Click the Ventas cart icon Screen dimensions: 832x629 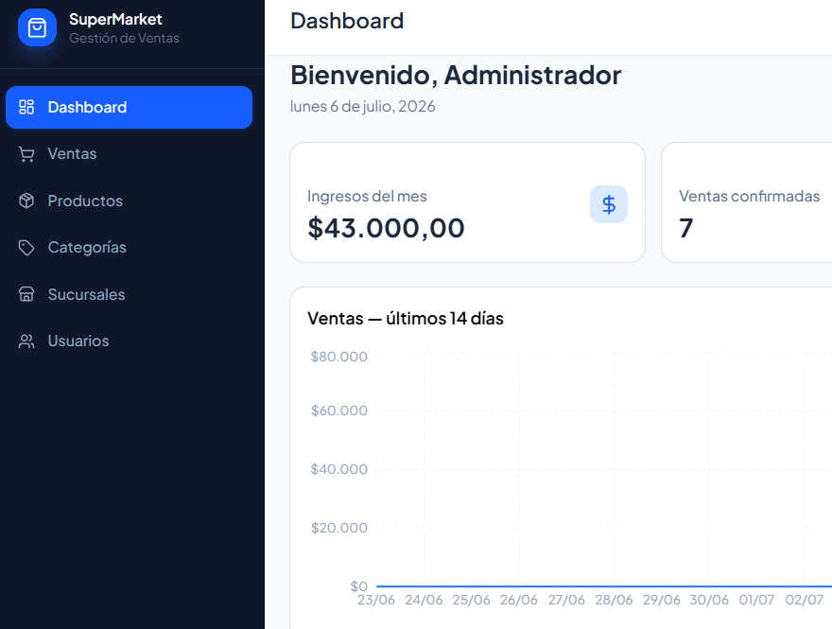26,154
